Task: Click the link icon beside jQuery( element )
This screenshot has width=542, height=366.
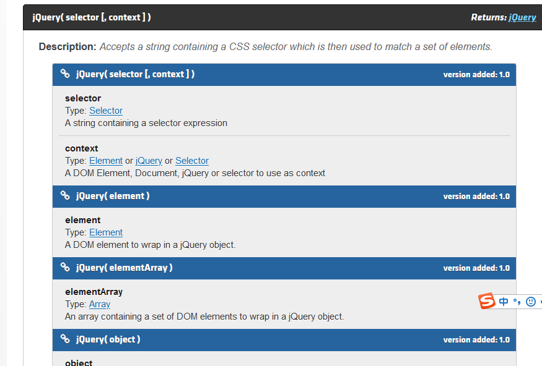Action: pos(65,196)
